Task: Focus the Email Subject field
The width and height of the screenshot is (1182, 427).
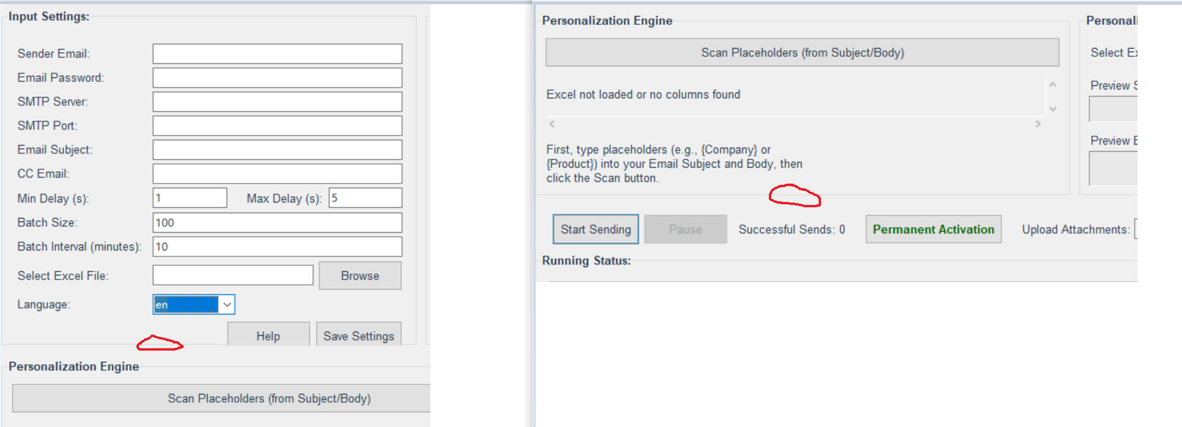Action: click(x=277, y=150)
